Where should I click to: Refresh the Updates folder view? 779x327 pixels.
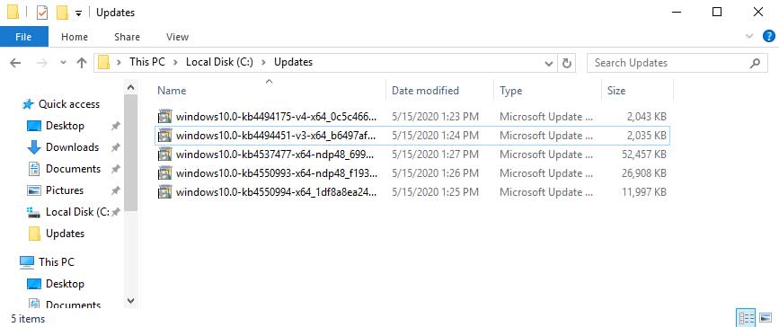pos(566,63)
